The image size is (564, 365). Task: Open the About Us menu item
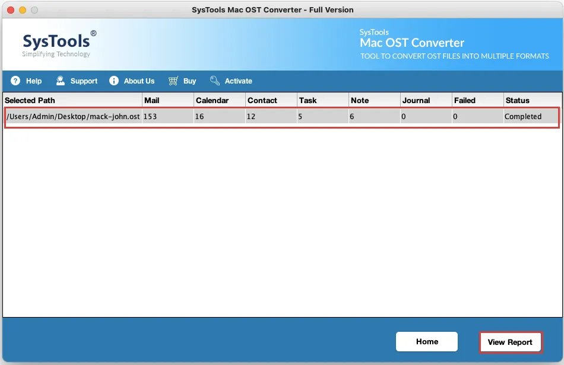click(x=139, y=81)
